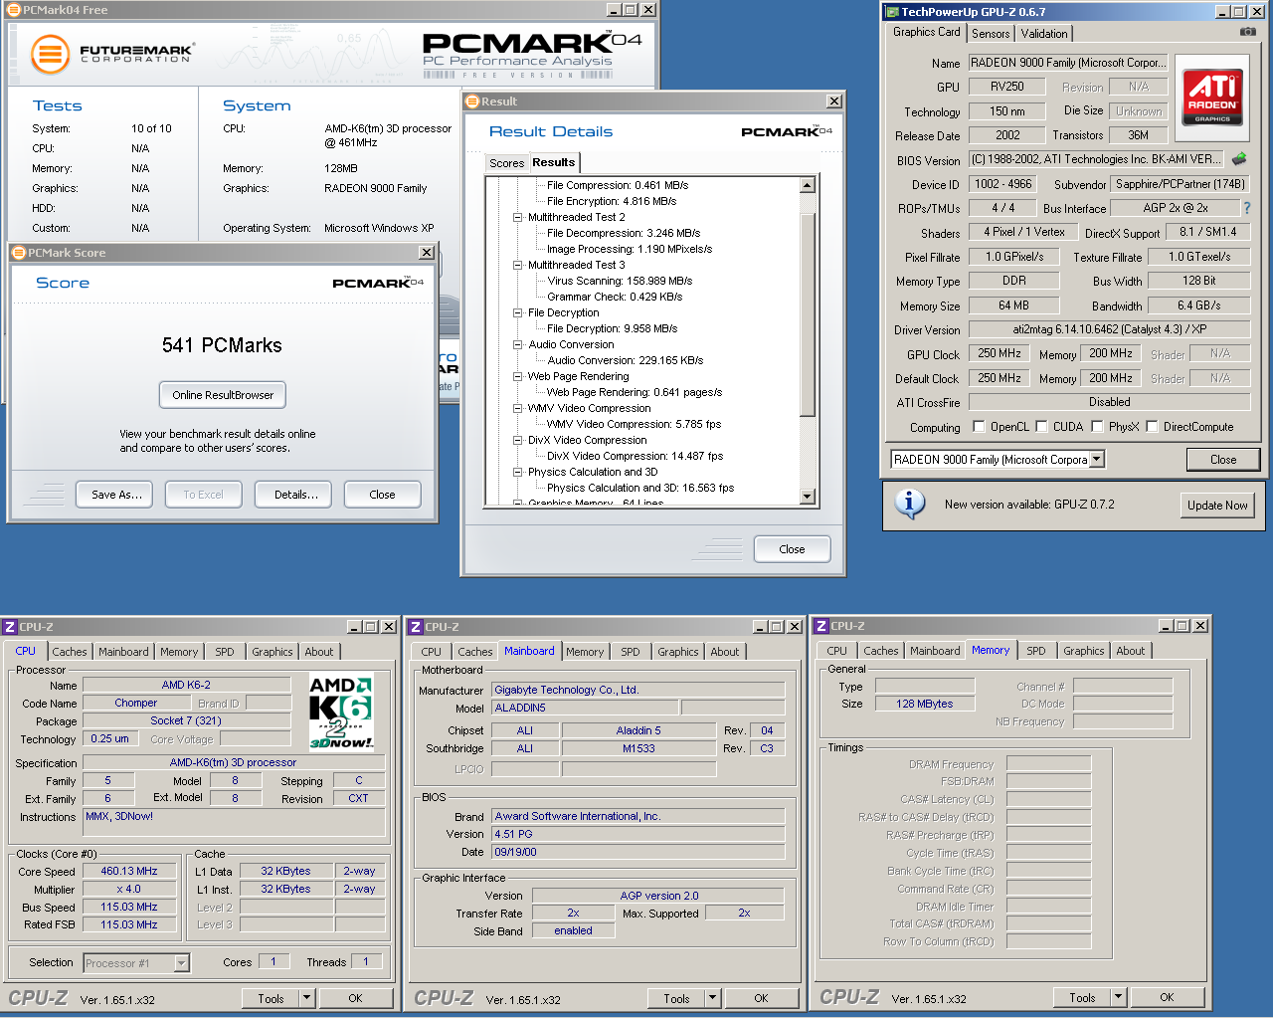Click the Result window title icon

(472, 102)
